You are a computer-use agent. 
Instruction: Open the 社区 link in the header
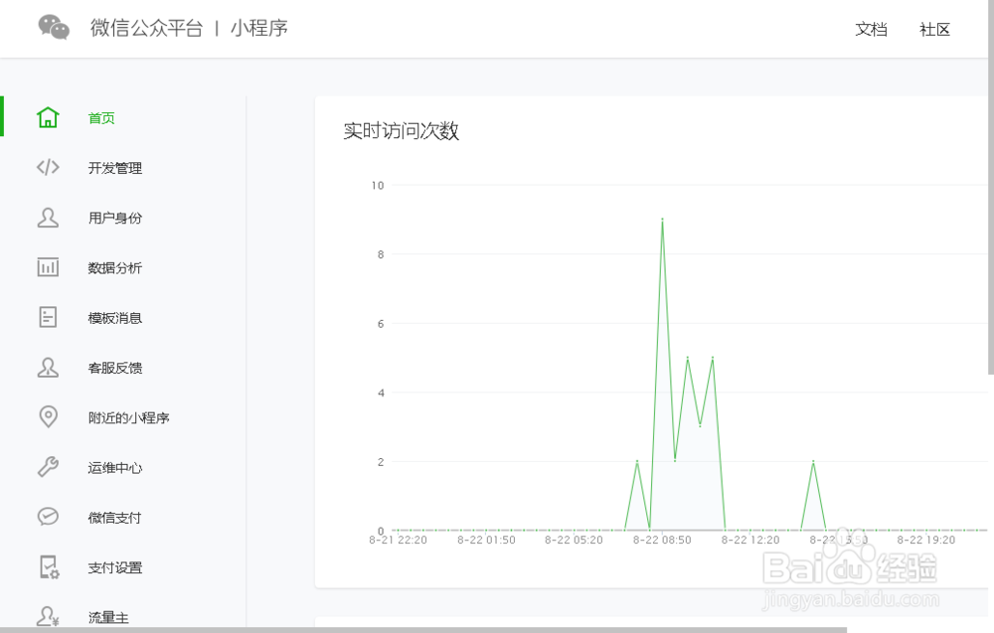935,29
